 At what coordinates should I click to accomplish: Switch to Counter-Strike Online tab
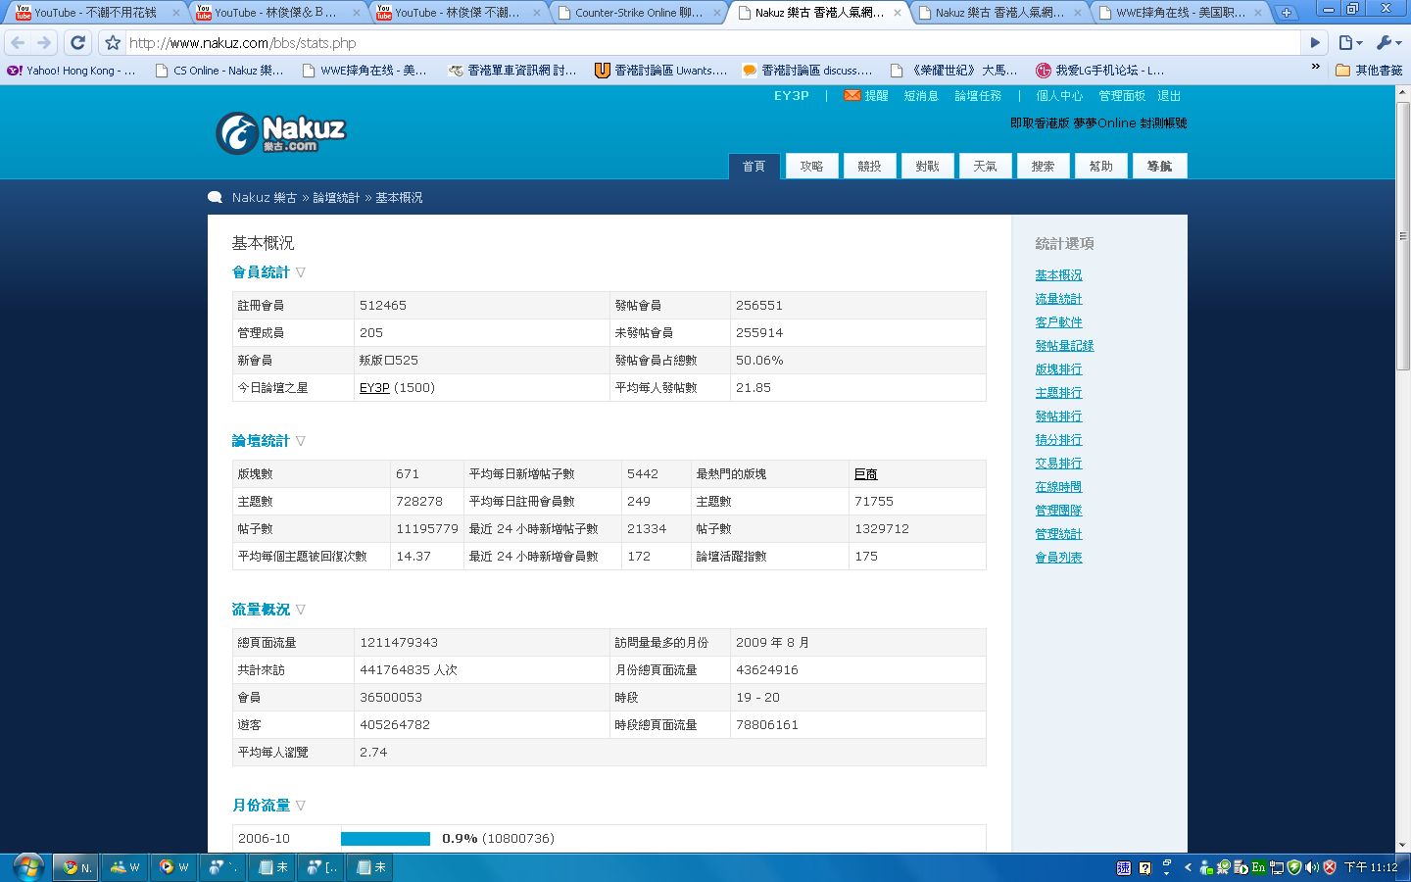pyautogui.click(x=639, y=13)
